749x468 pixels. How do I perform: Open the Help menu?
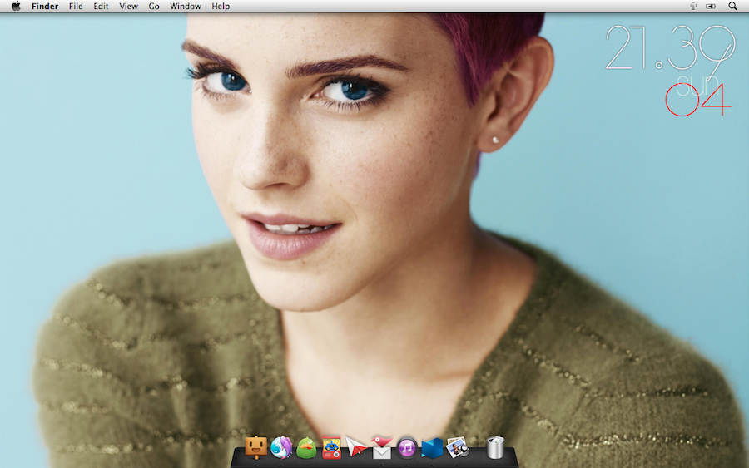tap(221, 6)
